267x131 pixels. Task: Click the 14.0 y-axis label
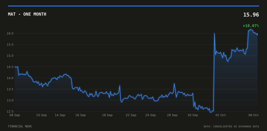click(10, 78)
